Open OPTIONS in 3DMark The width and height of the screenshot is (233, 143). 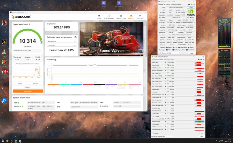(140, 17)
